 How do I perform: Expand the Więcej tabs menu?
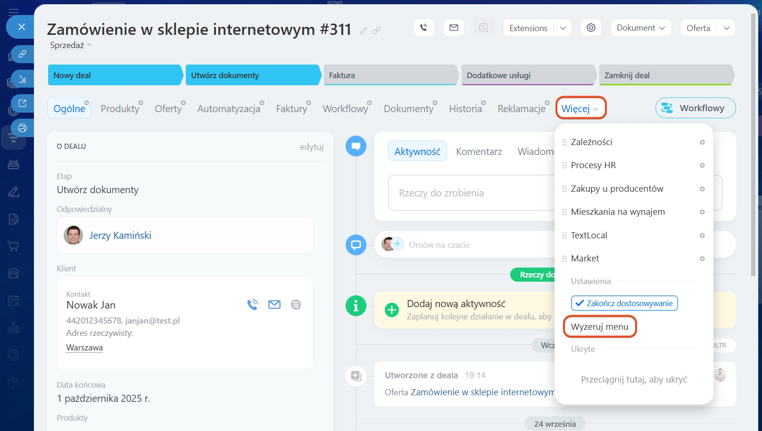pos(580,108)
